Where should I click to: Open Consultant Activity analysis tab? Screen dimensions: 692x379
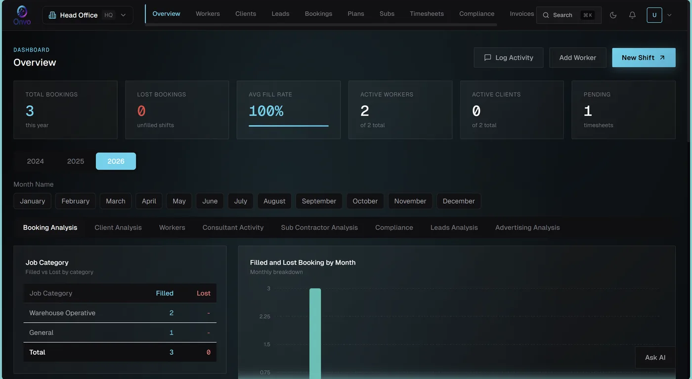click(233, 227)
